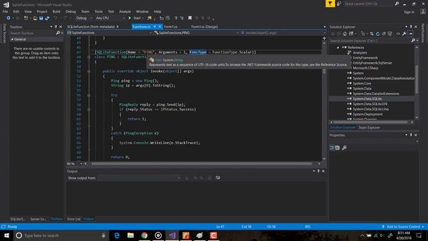Click the Navigate Backward toolbar arrow
This screenshot has height=241, width=428.
pyautogui.click(x=9, y=18)
